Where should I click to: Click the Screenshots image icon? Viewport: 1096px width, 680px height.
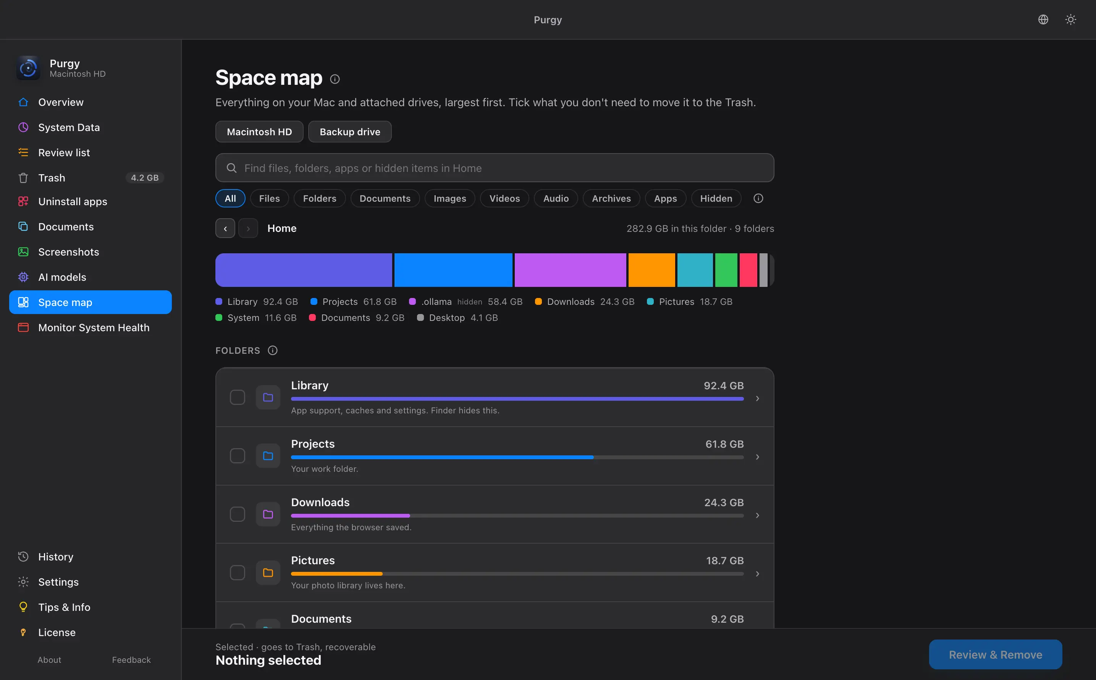click(23, 252)
